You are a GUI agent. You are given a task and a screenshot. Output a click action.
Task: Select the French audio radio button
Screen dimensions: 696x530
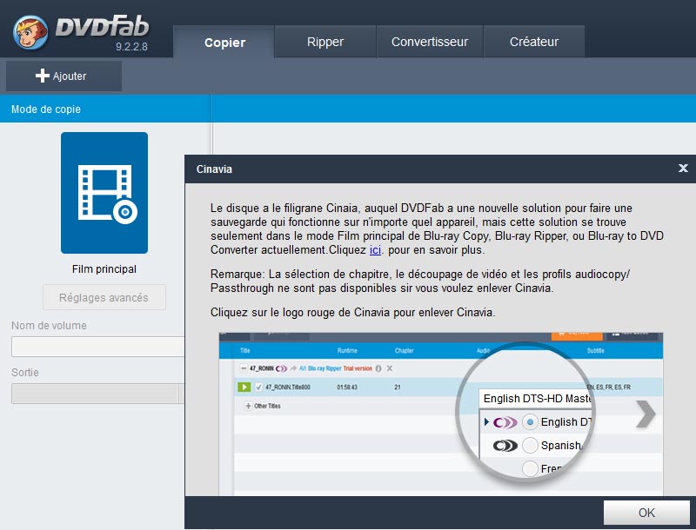[530, 468]
